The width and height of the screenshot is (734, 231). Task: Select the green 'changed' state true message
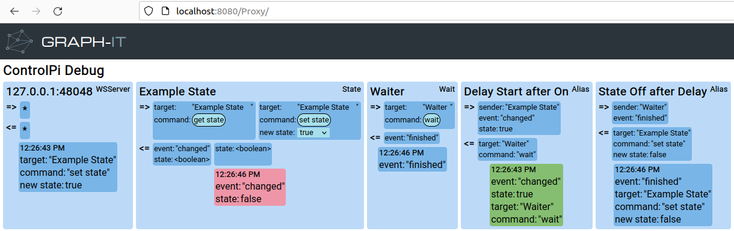click(526, 194)
